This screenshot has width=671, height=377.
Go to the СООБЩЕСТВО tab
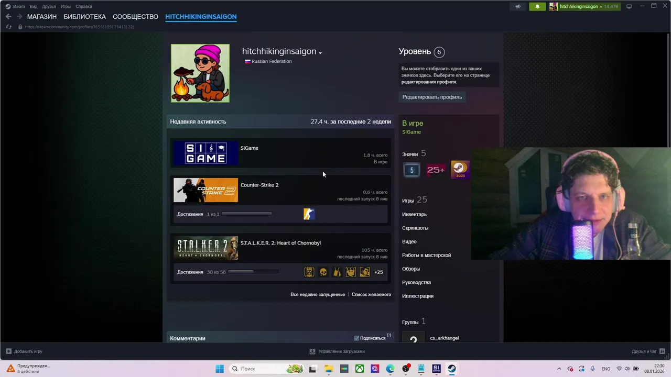(x=135, y=17)
